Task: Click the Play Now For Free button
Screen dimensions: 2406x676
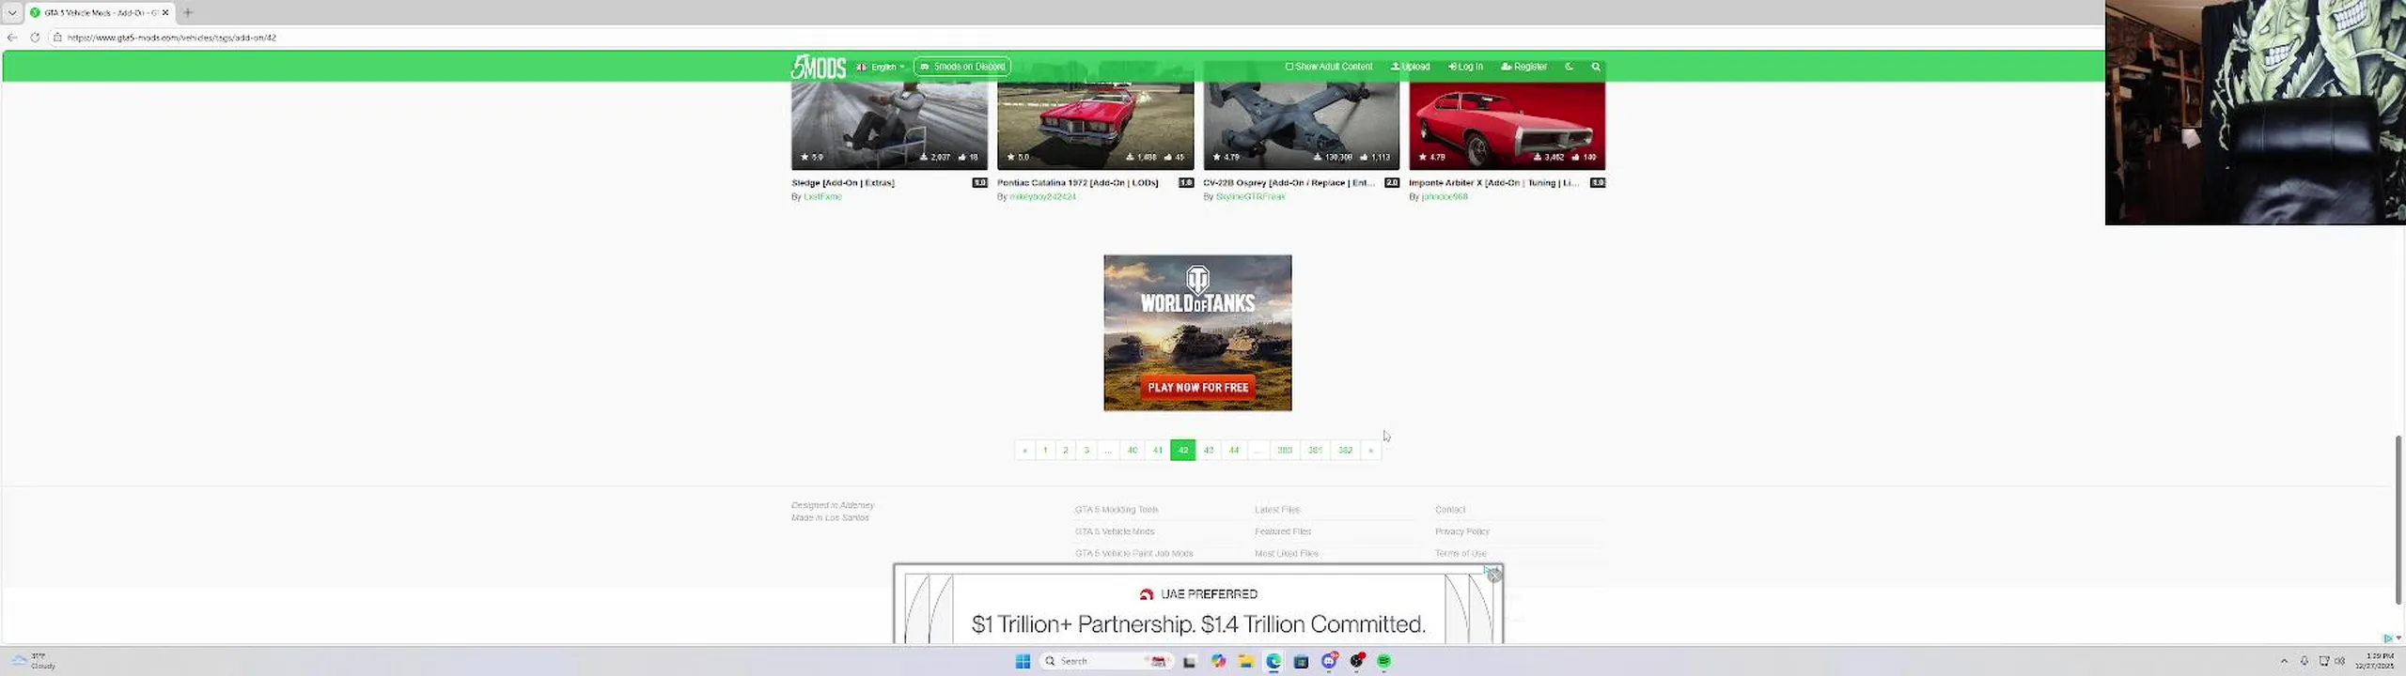Action: tap(1197, 387)
